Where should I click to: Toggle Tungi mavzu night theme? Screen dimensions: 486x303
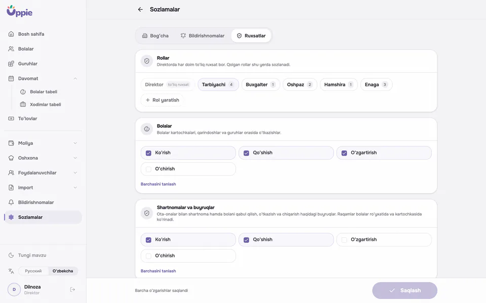pos(28,256)
